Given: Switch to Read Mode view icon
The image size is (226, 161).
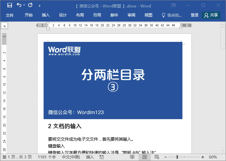Looking at the screenshot, I should [132, 157].
